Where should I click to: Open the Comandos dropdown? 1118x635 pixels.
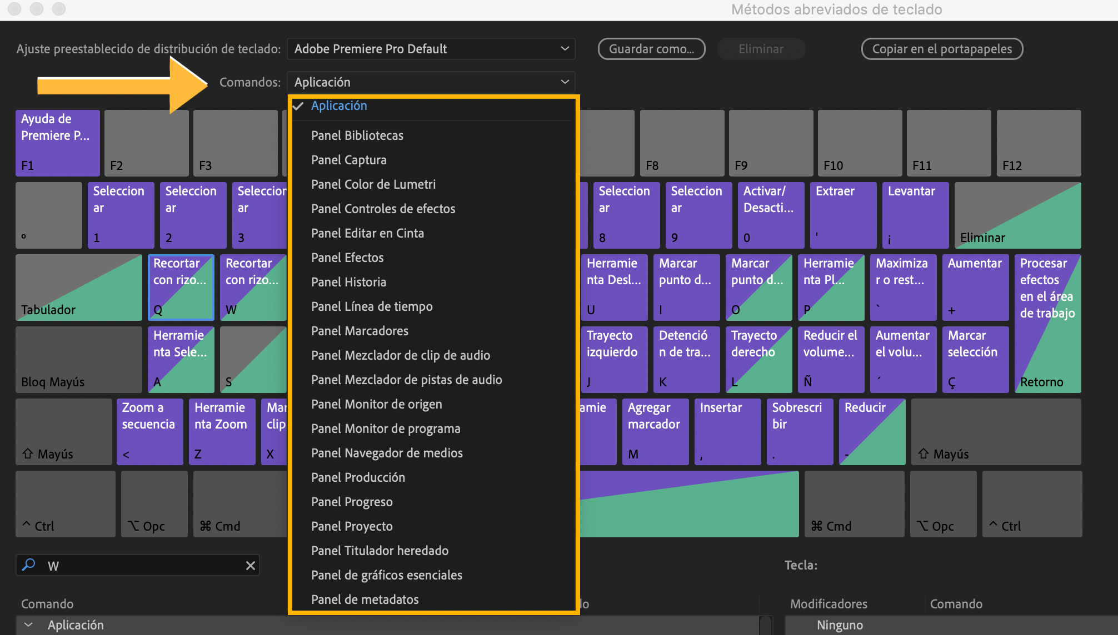pos(431,82)
